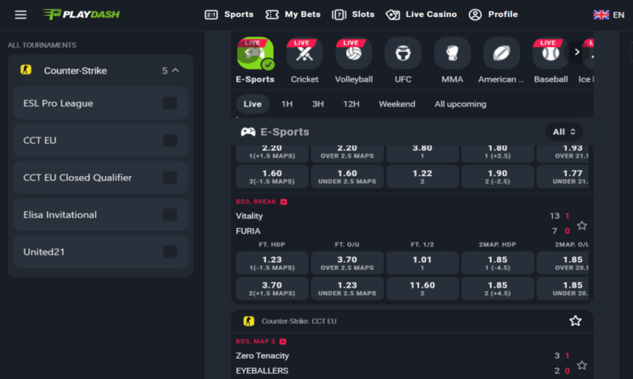The image size is (633, 379).
Task: Open Zero Tenacity match live stream icon
Action: click(282, 342)
